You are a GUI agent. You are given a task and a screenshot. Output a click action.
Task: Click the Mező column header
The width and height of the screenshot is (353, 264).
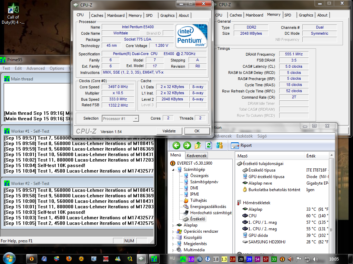(270, 156)
